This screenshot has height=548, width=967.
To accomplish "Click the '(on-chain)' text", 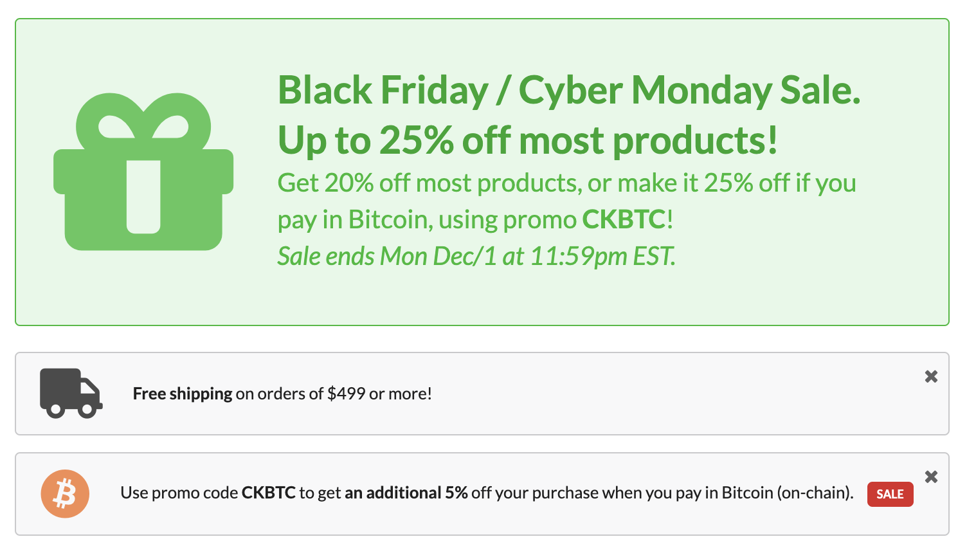I will pos(815,493).
